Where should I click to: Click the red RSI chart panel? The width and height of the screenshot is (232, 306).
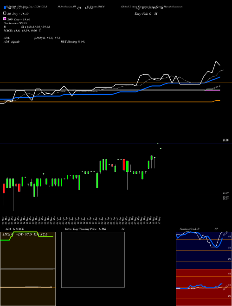(x=204, y=287)
